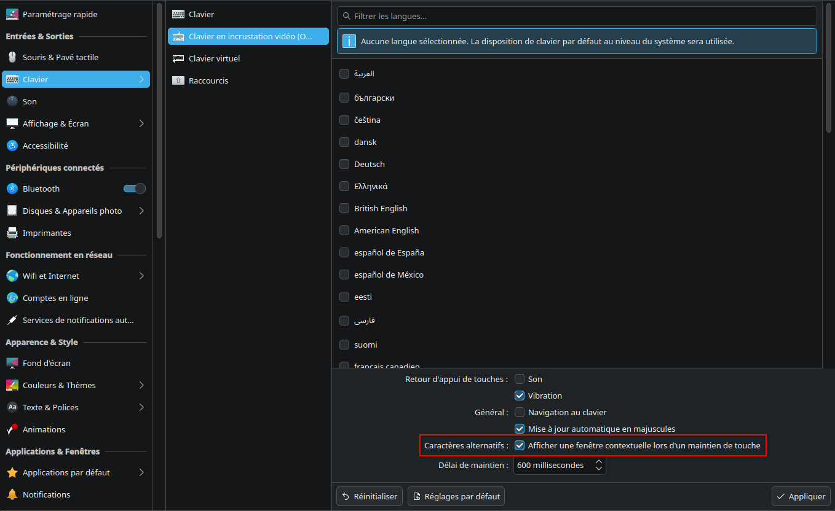Open the Clavier category in sidebar
Viewport: 835px width, 511px height.
tap(76, 79)
